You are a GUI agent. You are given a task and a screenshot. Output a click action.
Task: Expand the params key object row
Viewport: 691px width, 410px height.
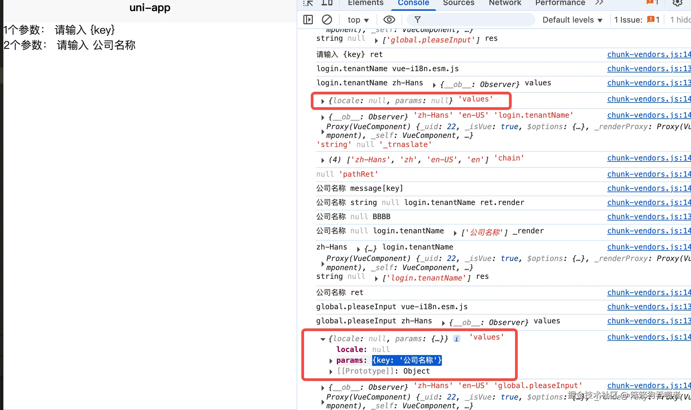point(331,360)
